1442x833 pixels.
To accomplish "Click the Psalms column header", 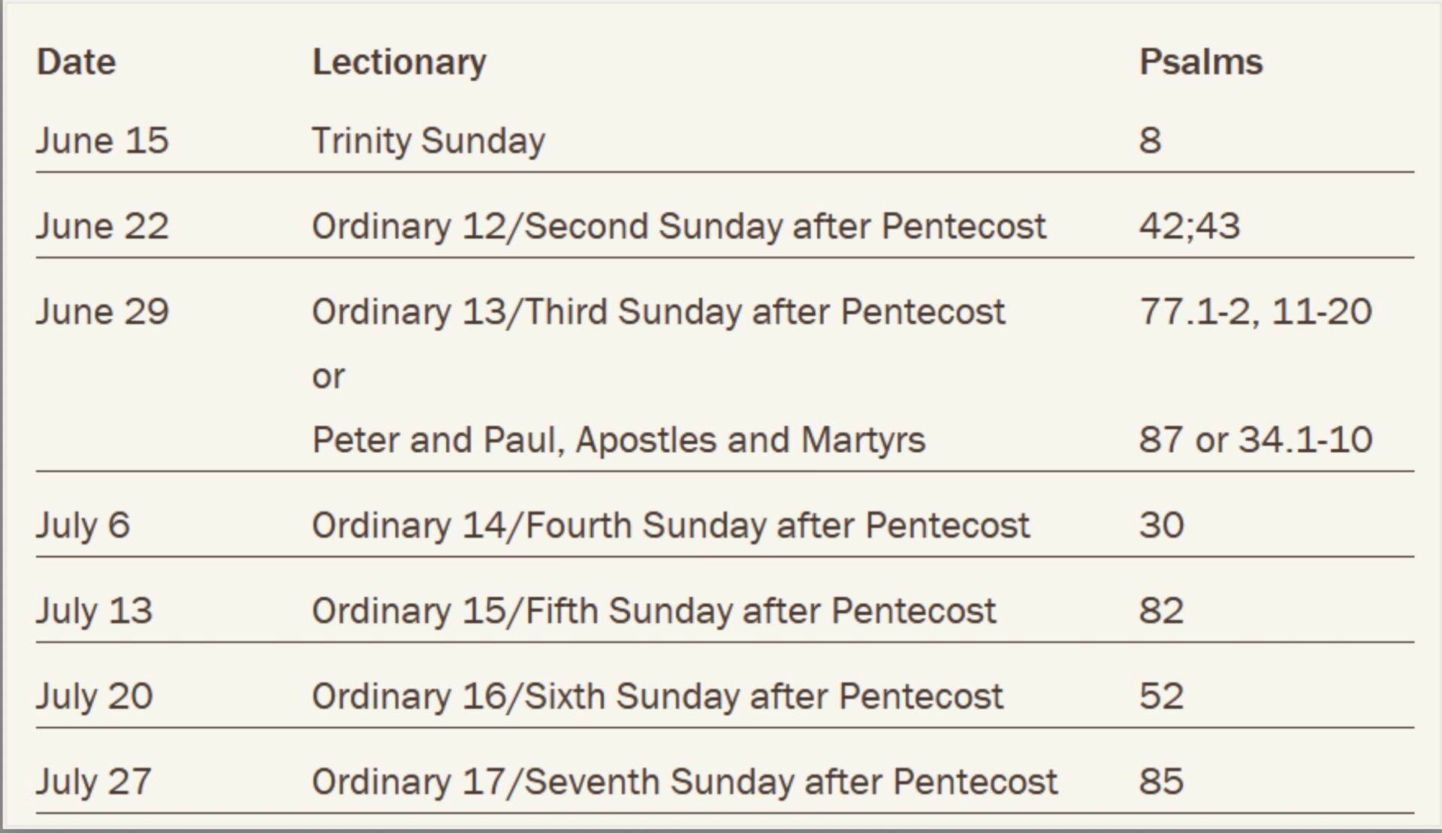I will coord(1201,62).
